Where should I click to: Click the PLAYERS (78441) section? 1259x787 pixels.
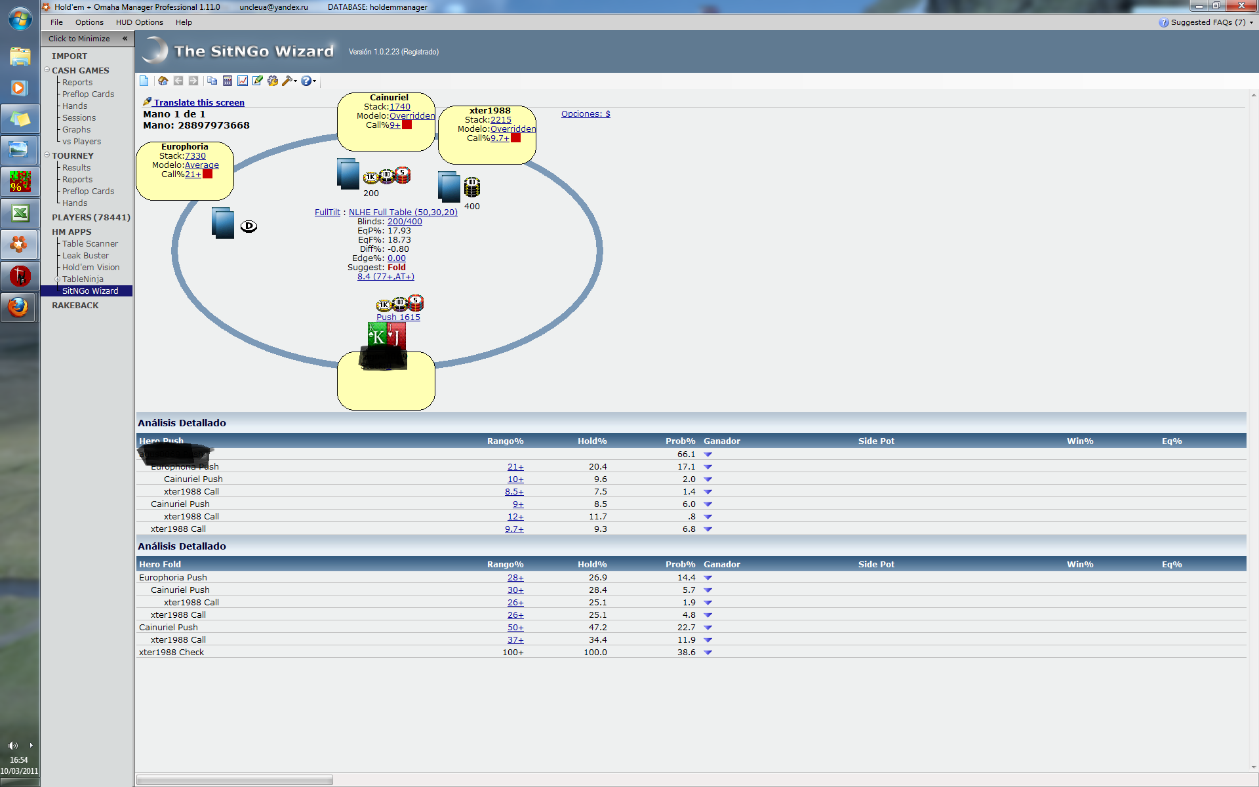coord(91,217)
